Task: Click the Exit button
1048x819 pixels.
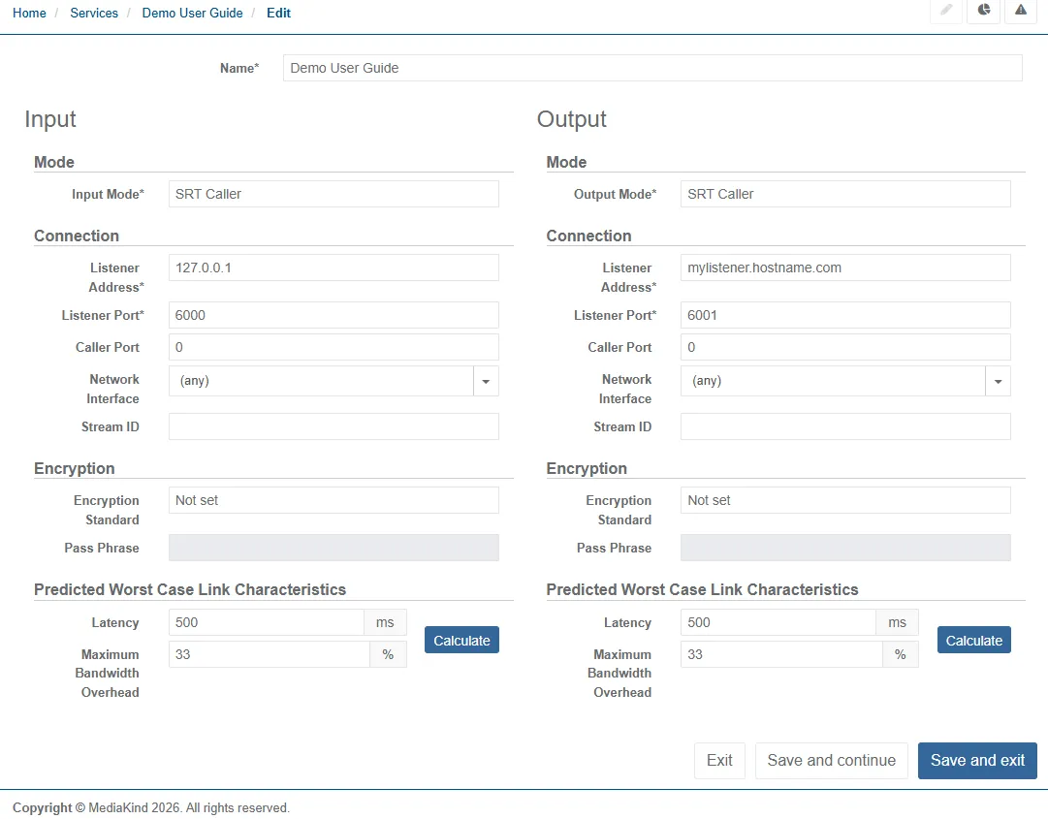Action: point(719,760)
